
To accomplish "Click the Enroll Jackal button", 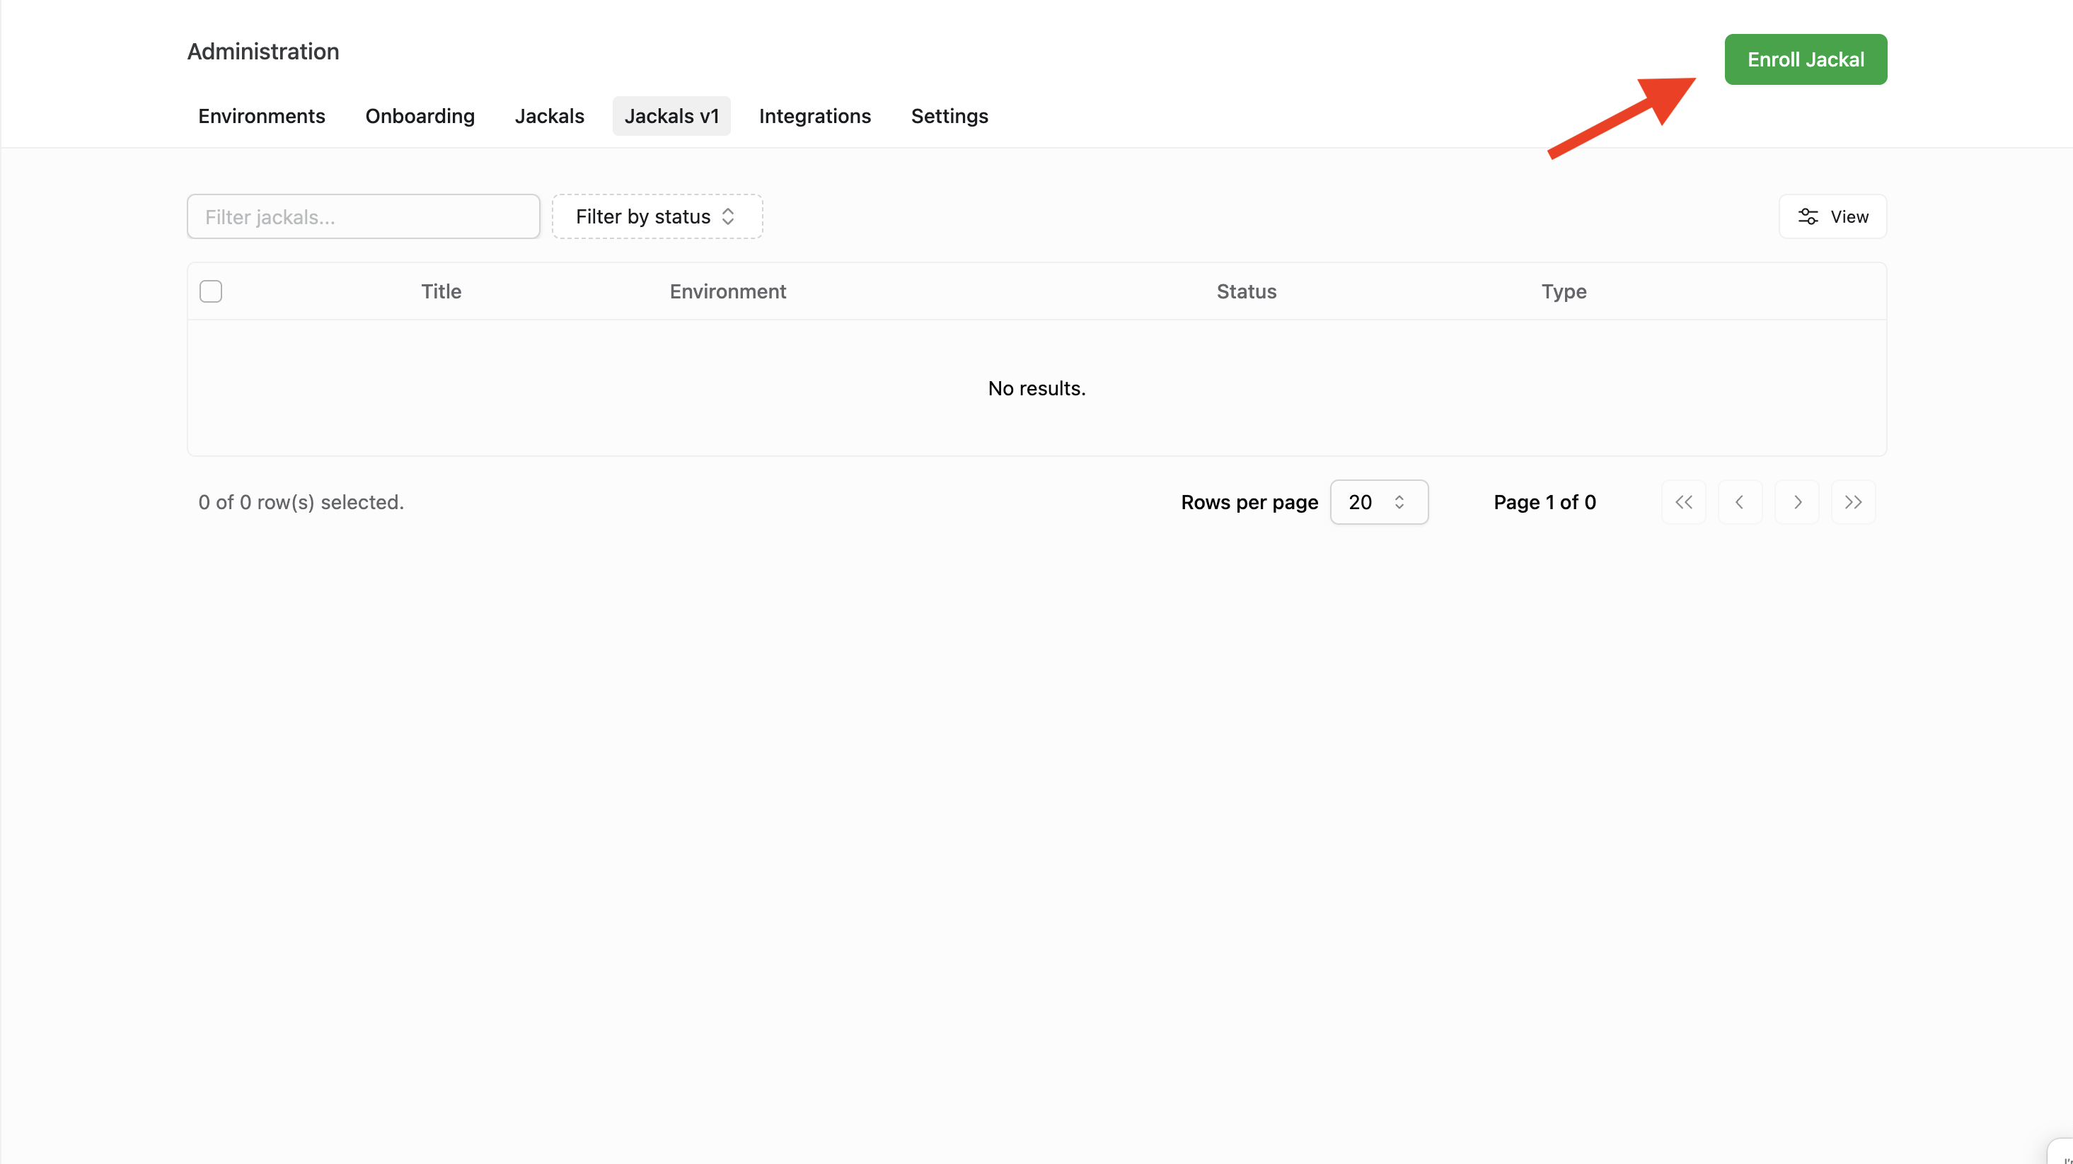I will coord(1805,59).
